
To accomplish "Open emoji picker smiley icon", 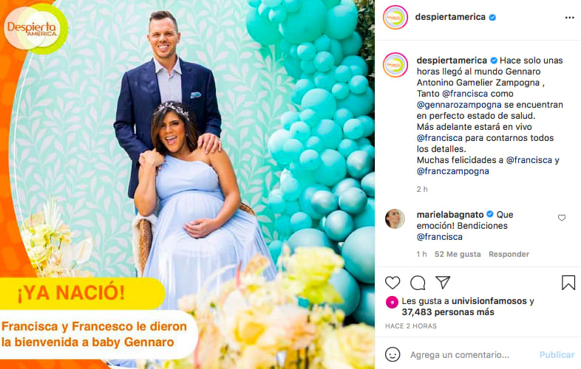I will point(393,354).
